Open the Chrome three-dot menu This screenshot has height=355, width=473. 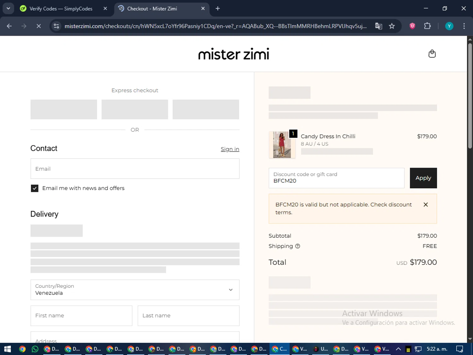coord(464,26)
